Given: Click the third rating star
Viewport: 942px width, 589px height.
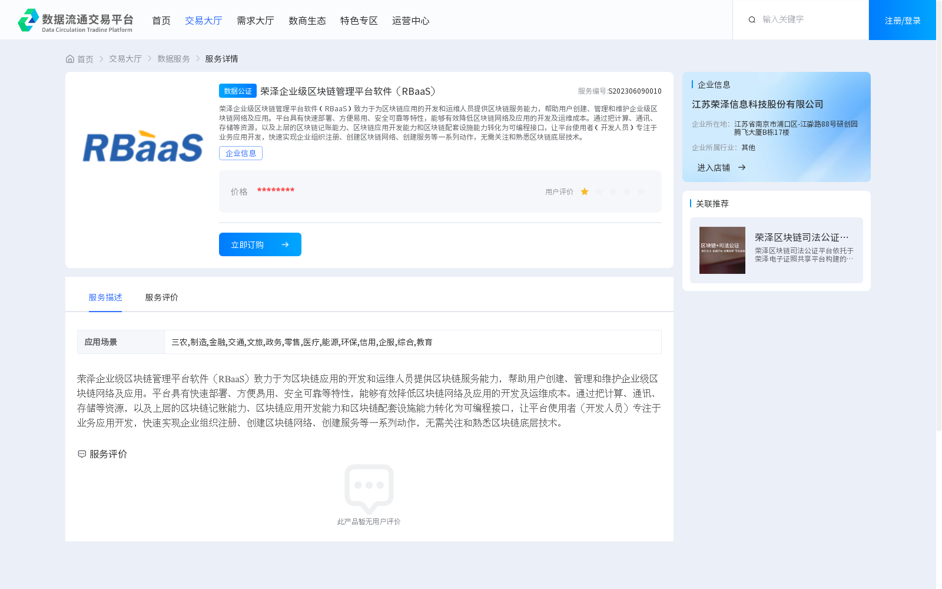Looking at the screenshot, I should [613, 191].
